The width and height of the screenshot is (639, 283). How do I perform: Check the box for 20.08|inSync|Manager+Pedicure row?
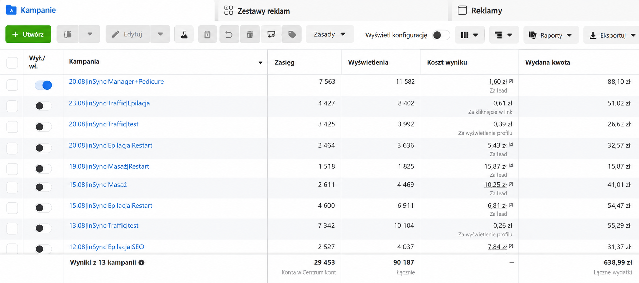(12, 85)
